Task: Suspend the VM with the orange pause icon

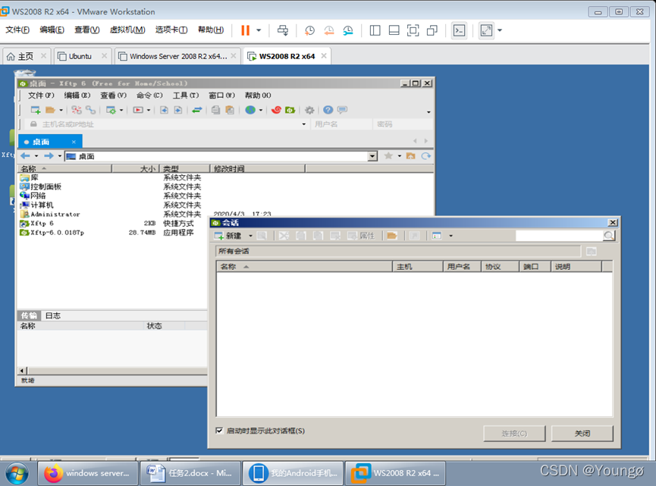Action: (x=245, y=30)
